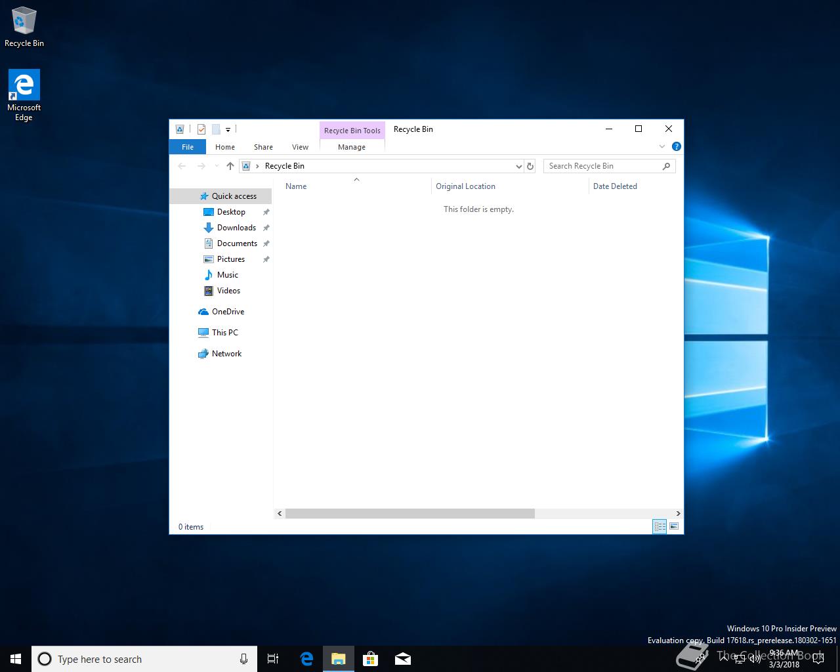Viewport: 840px width, 672px height.
Task: Open Microsoft Store from taskbar
Action: point(371,659)
